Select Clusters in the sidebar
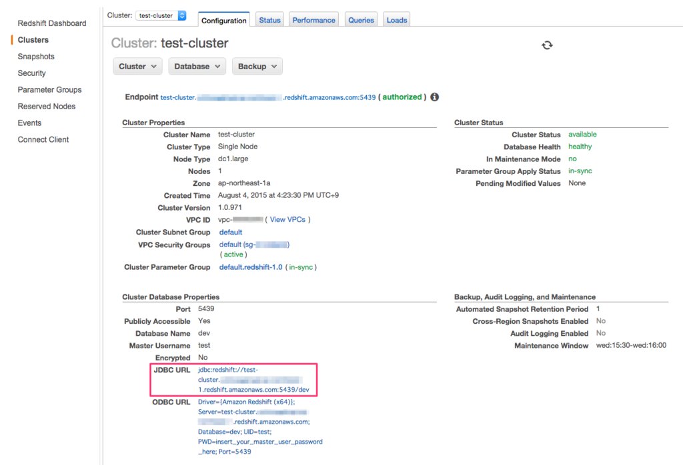 pos(33,40)
